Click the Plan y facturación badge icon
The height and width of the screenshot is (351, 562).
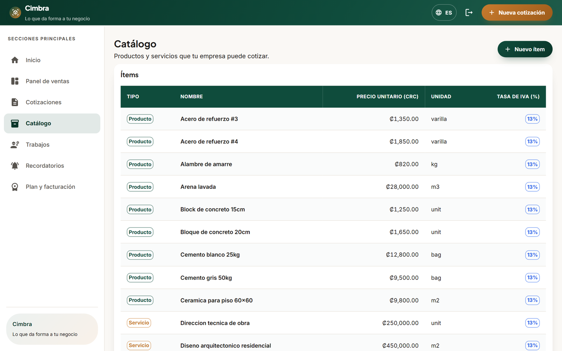pos(15,187)
